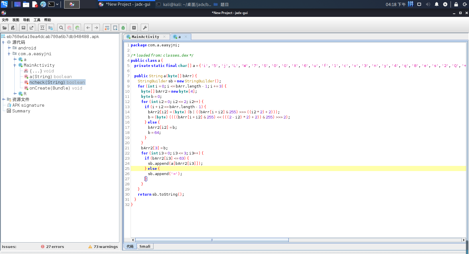
Task: Open the 帮助 menu
Action: [x=48, y=20]
